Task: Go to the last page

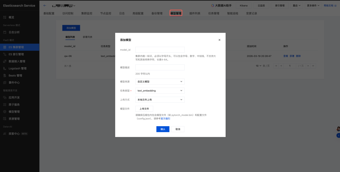Action: (313, 66)
